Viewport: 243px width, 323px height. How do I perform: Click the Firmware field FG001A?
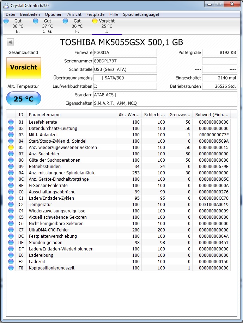point(125,52)
